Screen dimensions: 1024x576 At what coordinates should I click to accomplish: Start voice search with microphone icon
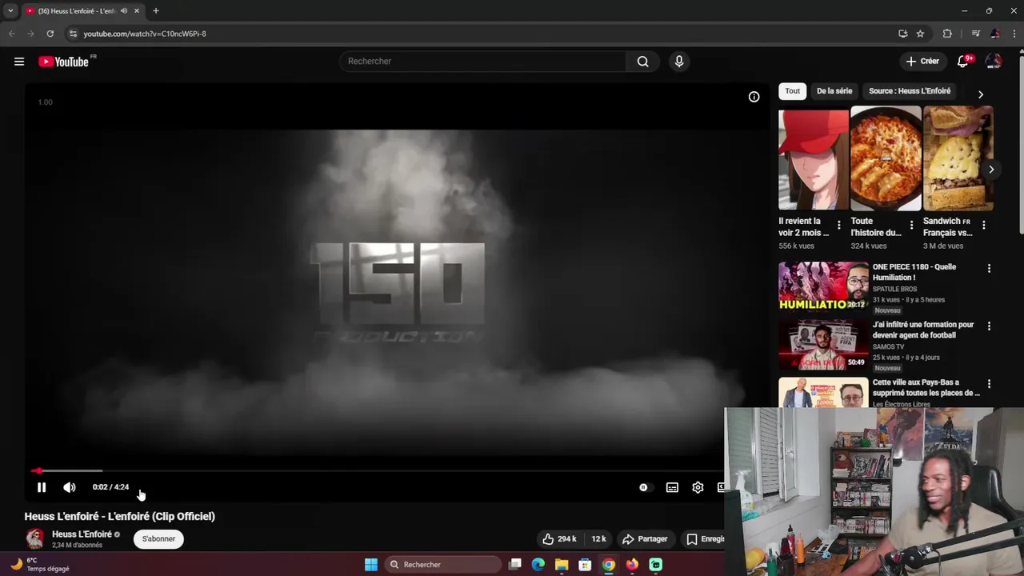(x=679, y=62)
